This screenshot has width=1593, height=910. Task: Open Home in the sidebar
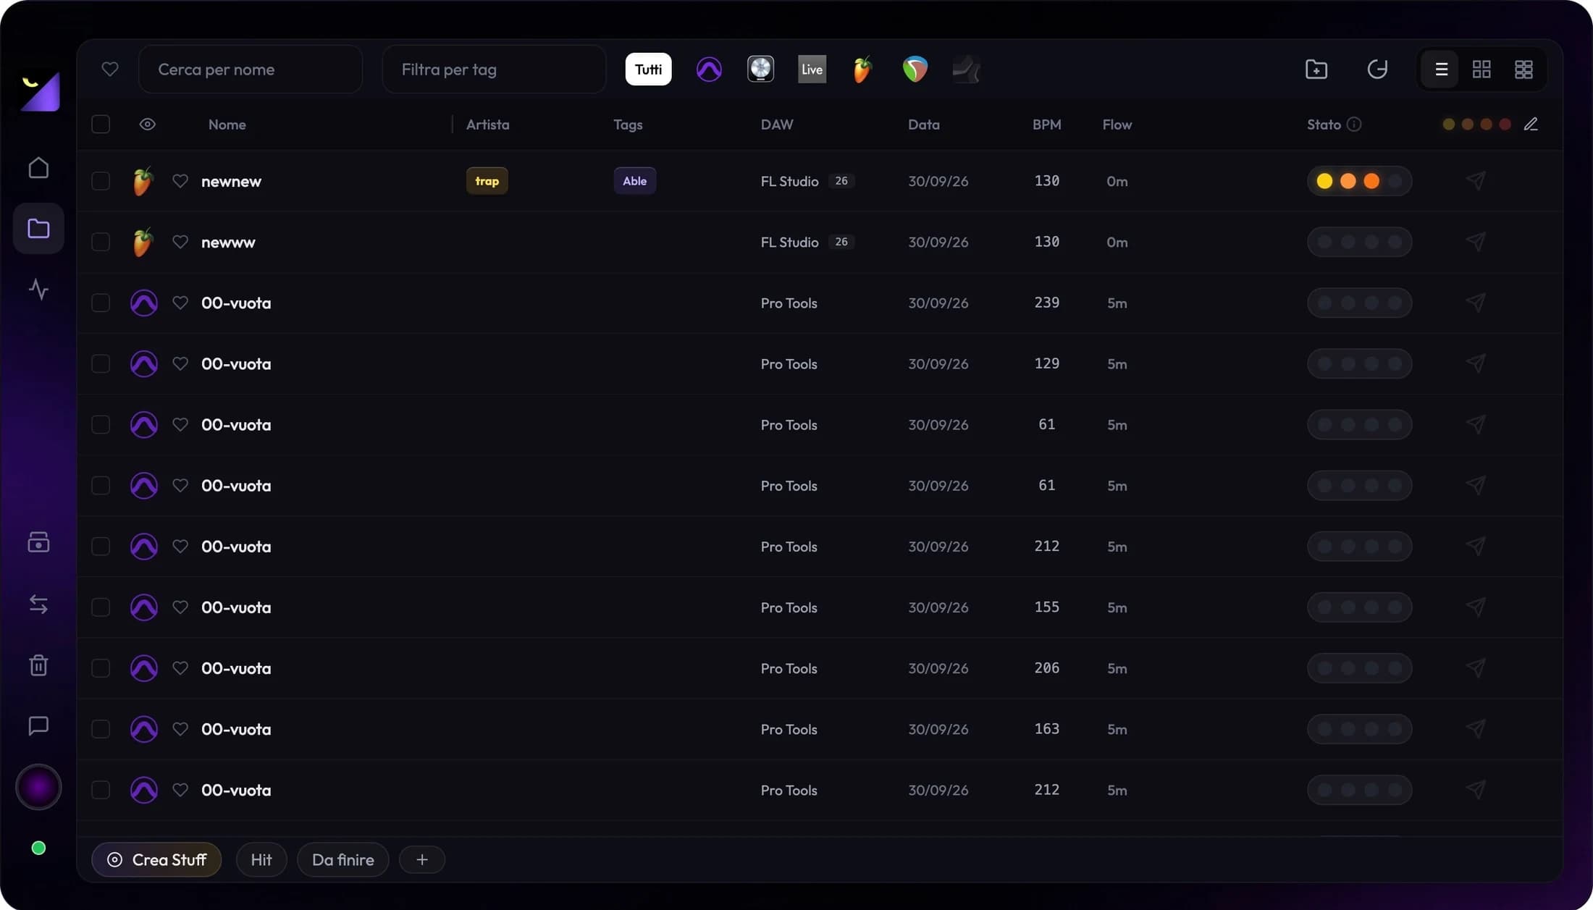coord(38,168)
